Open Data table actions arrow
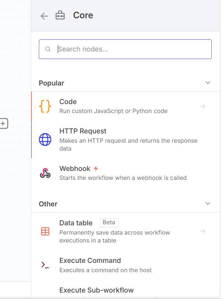Viewport: 221px width, 299px height. click(203, 231)
